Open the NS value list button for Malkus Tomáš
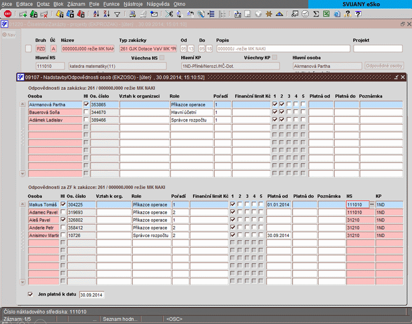 click(x=372, y=204)
